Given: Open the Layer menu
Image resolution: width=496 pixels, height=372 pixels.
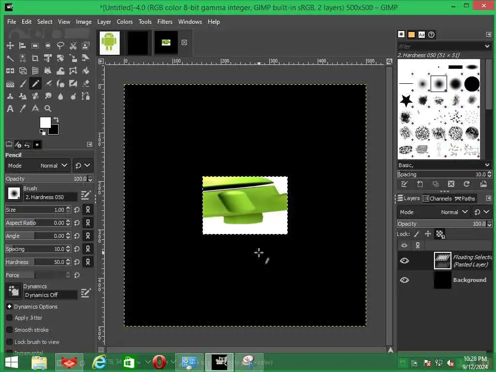Looking at the screenshot, I should coord(104,21).
